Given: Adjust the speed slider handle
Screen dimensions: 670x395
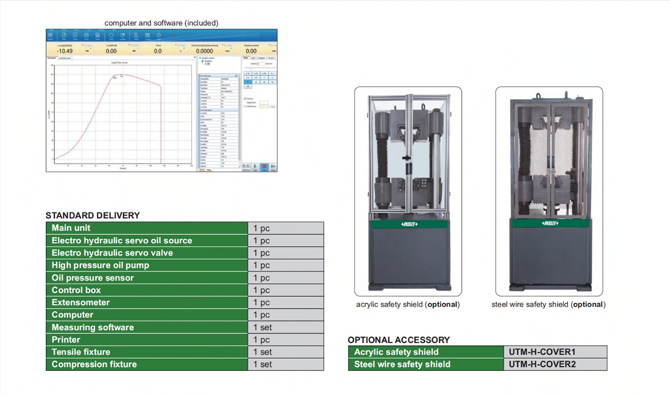Looking at the screenshot, I should click(250, 68).
